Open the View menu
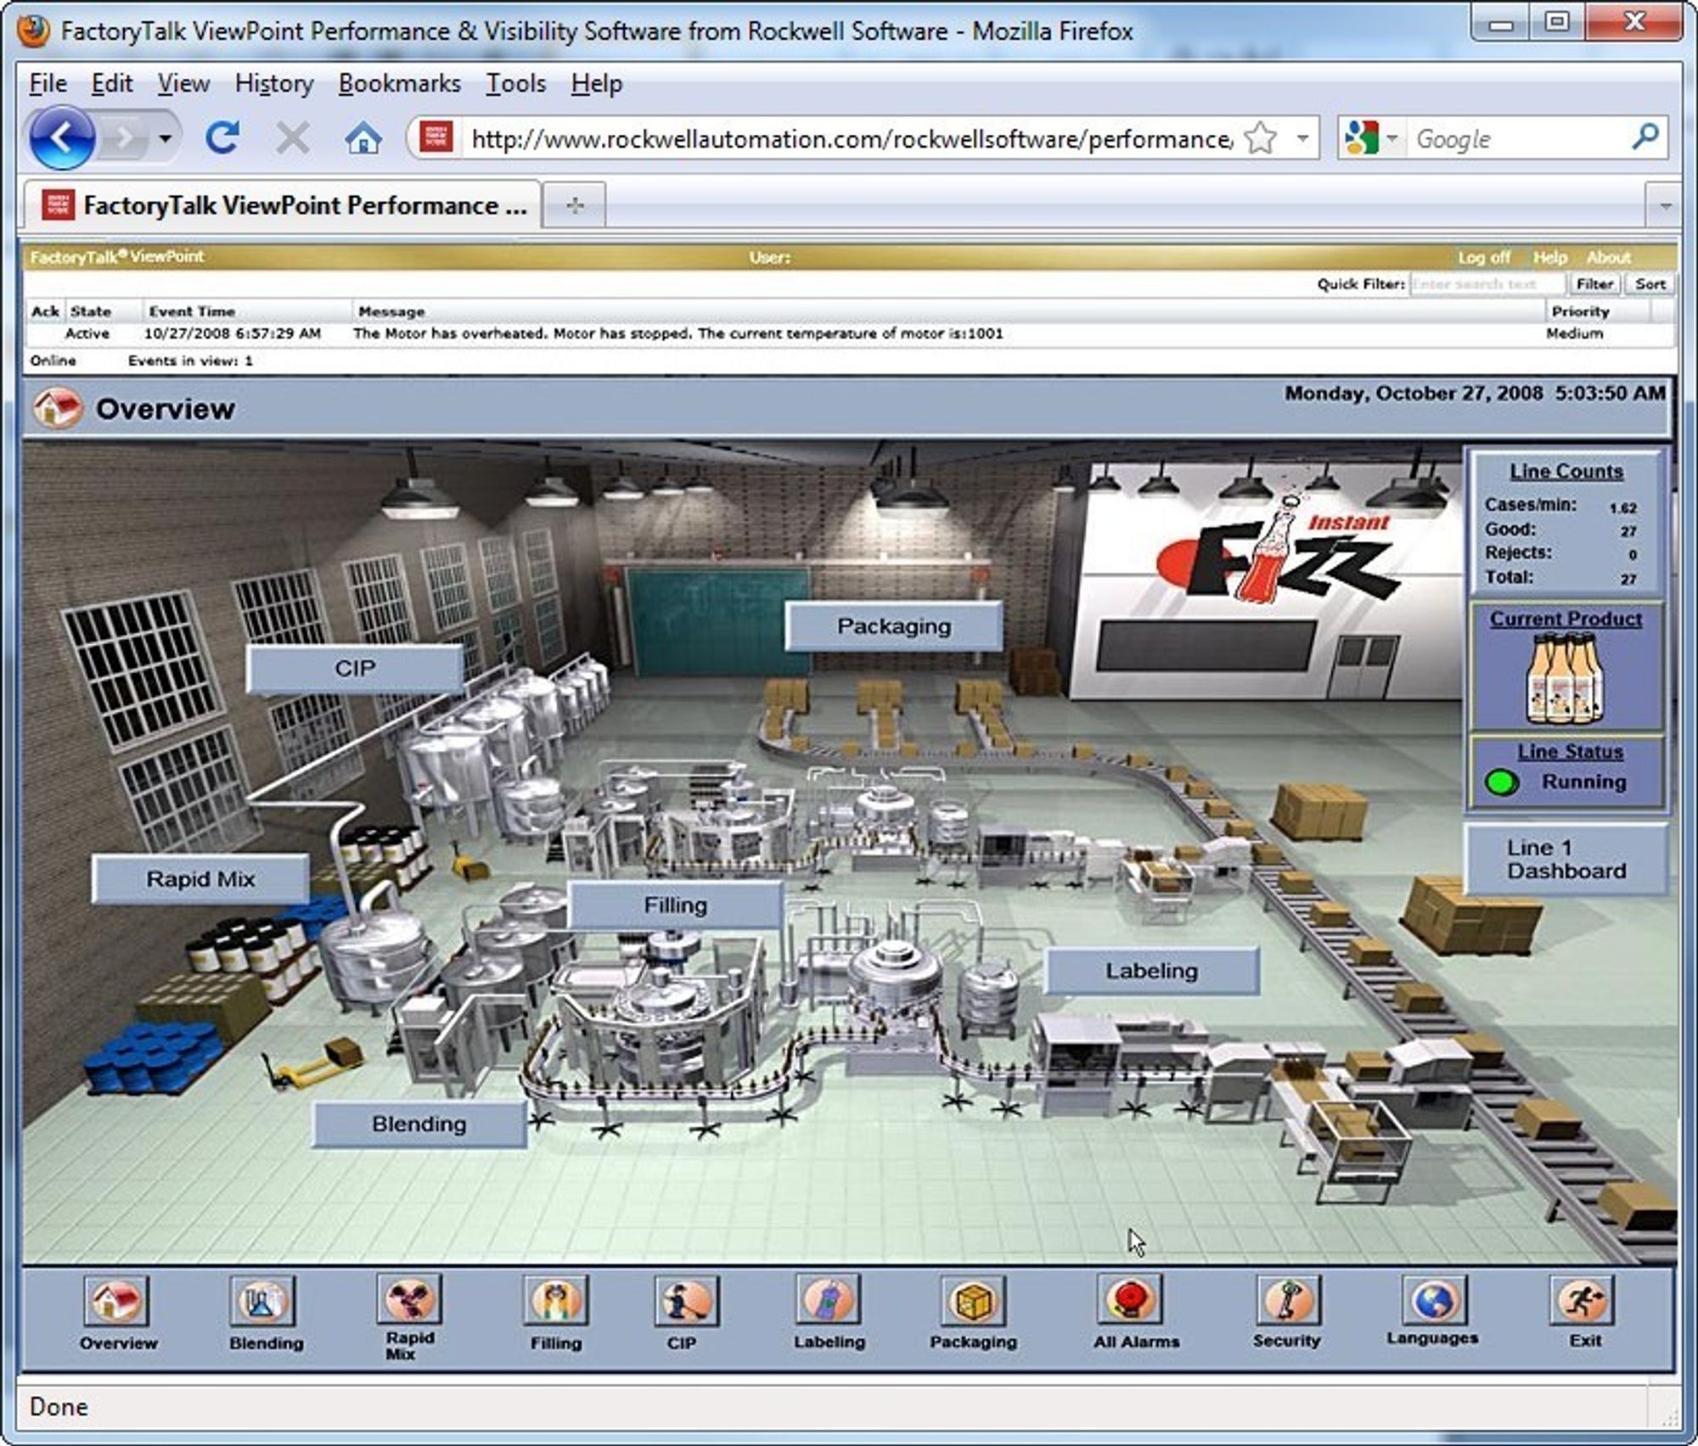 coord(183,83)
